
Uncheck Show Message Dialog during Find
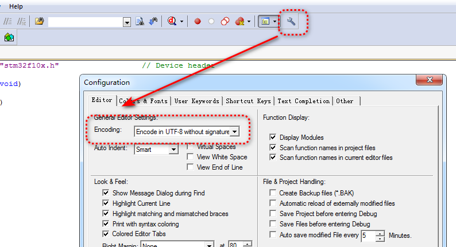[x=106, y=193]
